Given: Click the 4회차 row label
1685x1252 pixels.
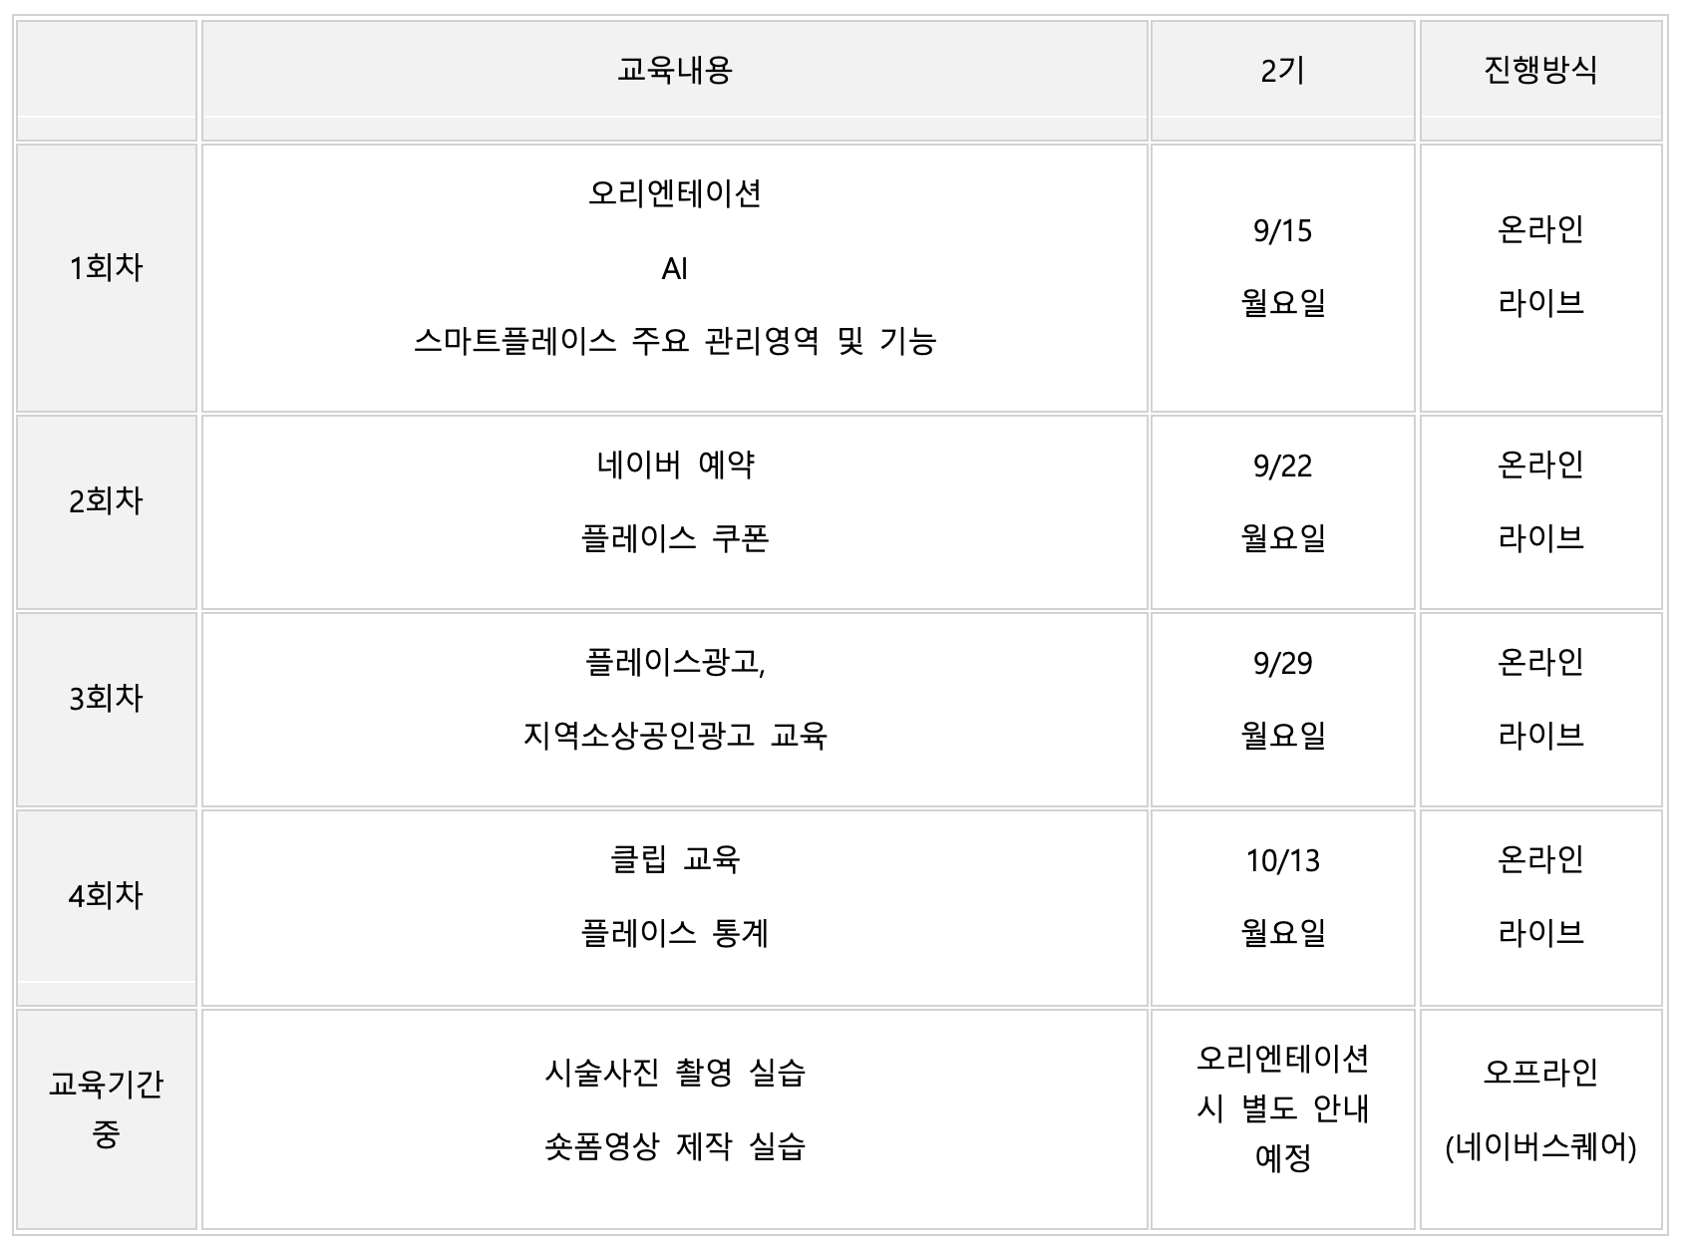Looking at the screenshot, I should click(106, 895).
